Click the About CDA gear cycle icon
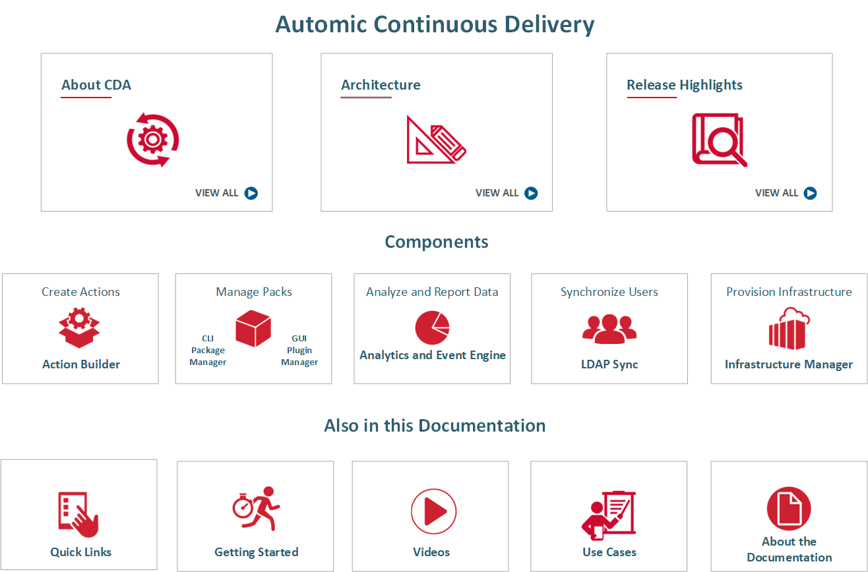The image size is (868, 572). 153,140
